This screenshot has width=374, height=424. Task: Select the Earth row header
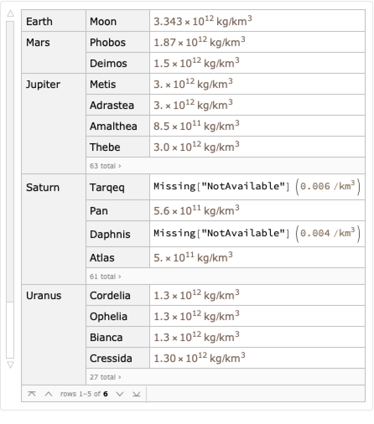click(39, 21)
